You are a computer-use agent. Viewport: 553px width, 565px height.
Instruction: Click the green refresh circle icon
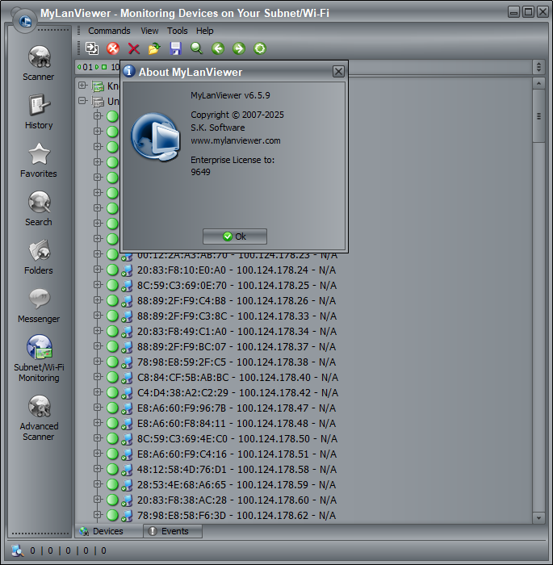[260, 48]
